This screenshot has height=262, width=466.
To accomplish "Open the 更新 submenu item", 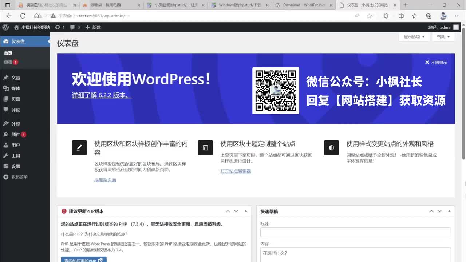I will click(11, 62).
